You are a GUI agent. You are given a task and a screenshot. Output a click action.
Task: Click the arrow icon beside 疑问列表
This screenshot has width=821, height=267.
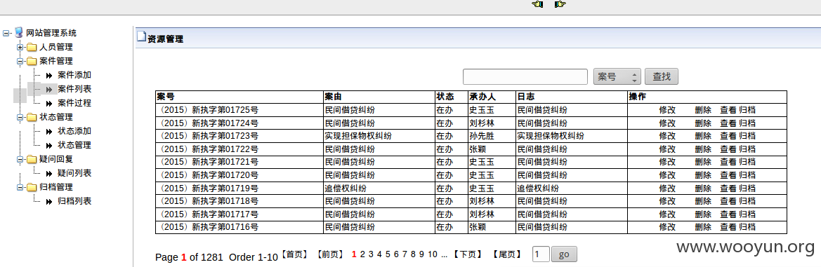(x=49, y=173)
